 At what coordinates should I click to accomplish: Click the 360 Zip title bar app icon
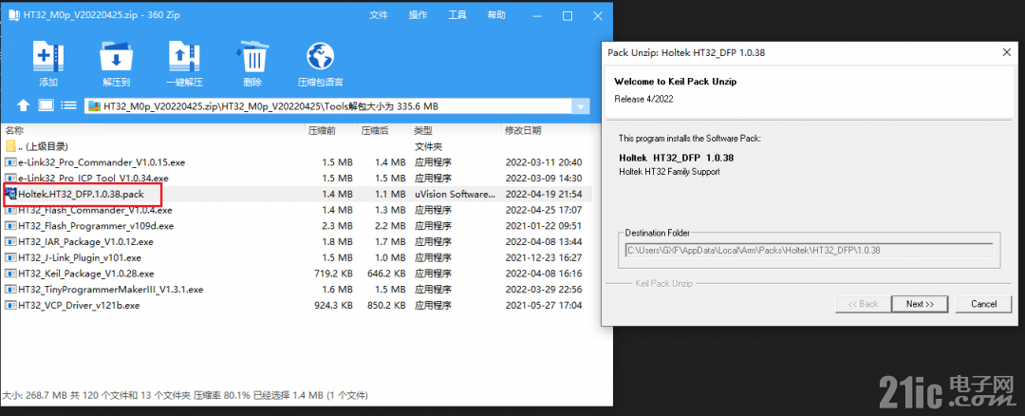coord(13,15)
